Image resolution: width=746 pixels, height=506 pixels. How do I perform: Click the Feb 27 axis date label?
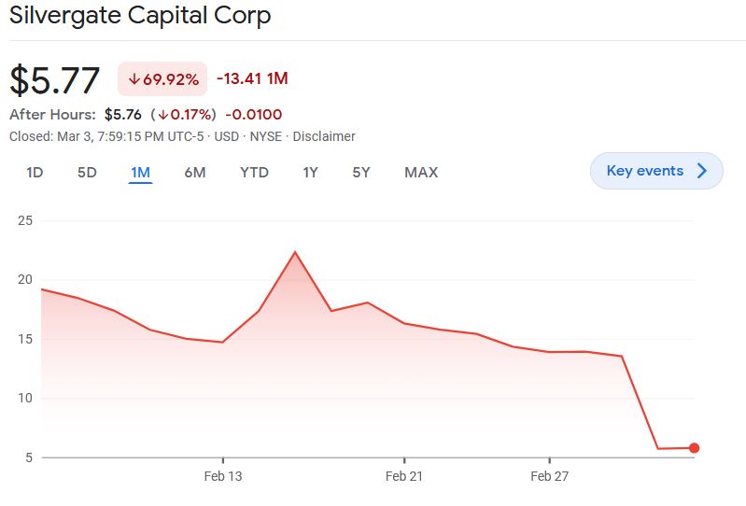click(x=550, y=476)
